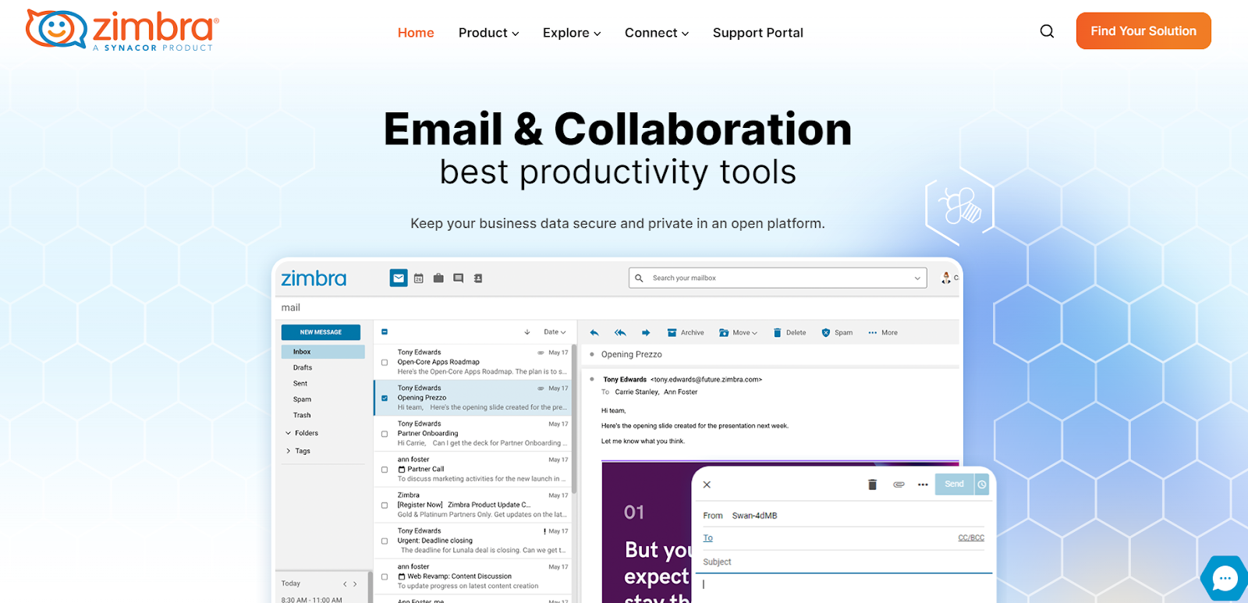
Task: Check the Zimbra Product Update email
Action: coord(385,505)
